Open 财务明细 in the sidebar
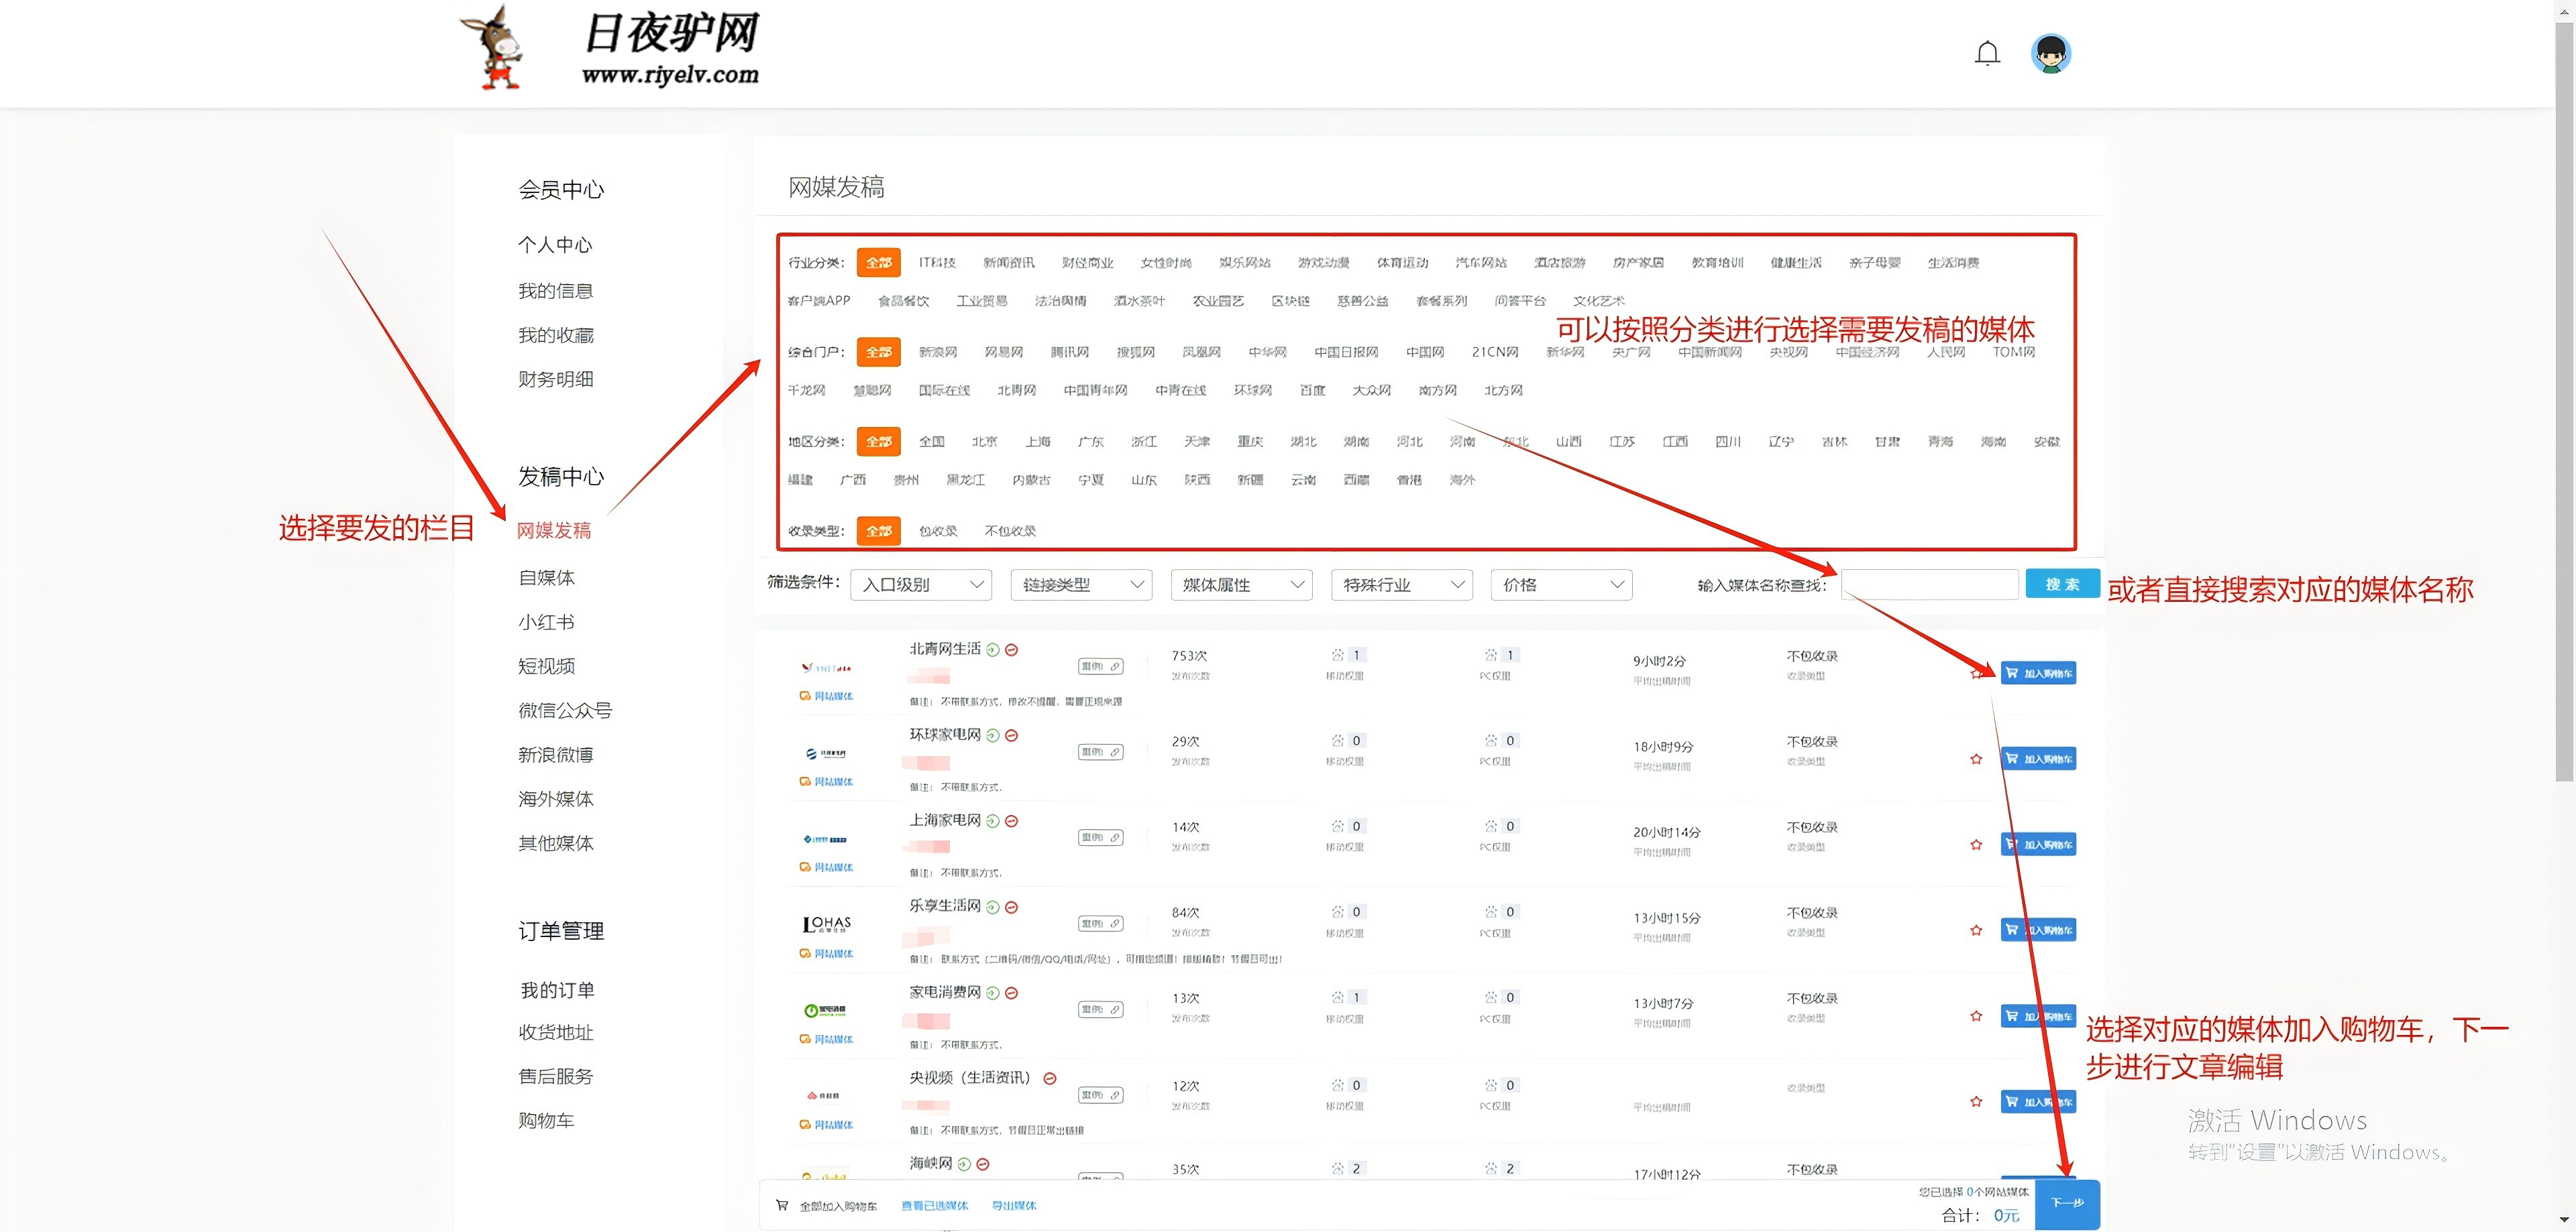This screenshot has width=2576, height=1232. (556, 379)
